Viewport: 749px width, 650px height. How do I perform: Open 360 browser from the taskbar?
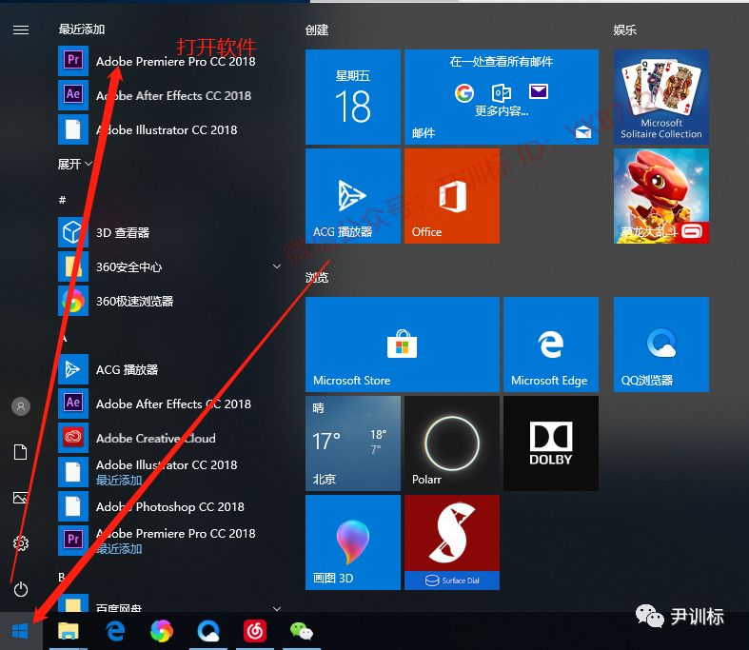[162, 631]
